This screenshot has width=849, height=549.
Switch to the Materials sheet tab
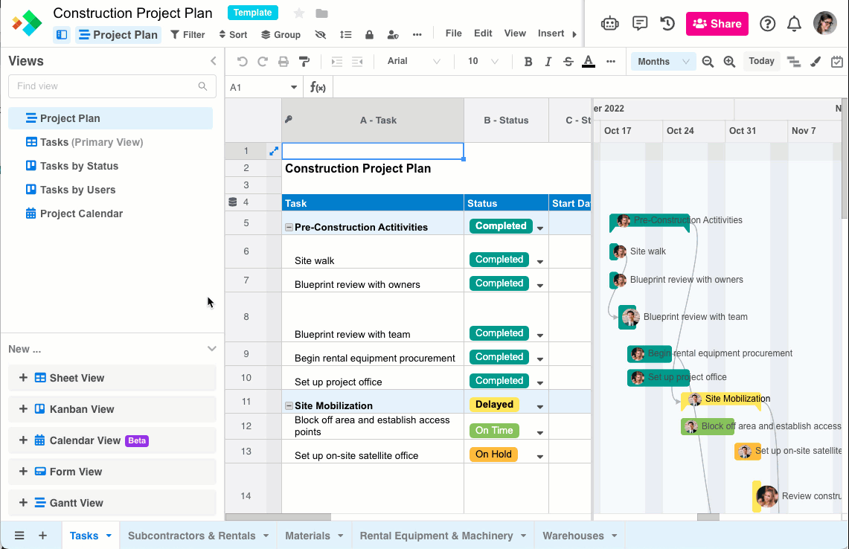pos(308,535)
